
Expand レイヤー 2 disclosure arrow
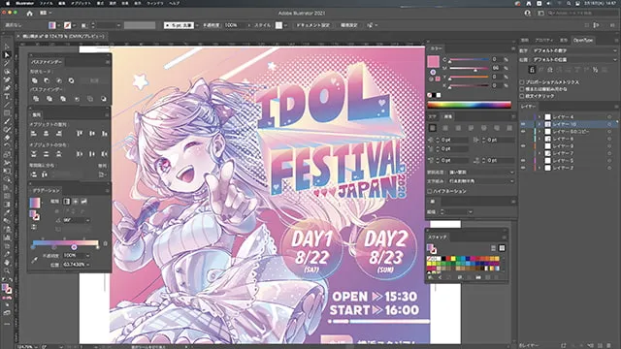[x=539, y=168]
